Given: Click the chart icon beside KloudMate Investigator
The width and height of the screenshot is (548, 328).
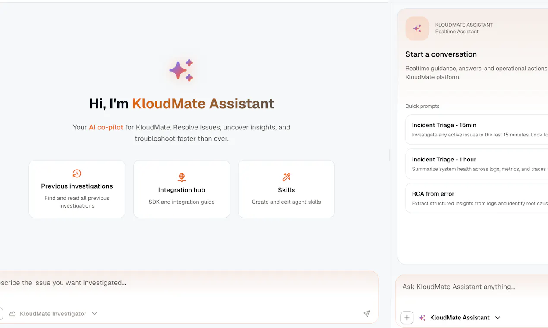Looking at the screenshot, I should tap(12, 314).
